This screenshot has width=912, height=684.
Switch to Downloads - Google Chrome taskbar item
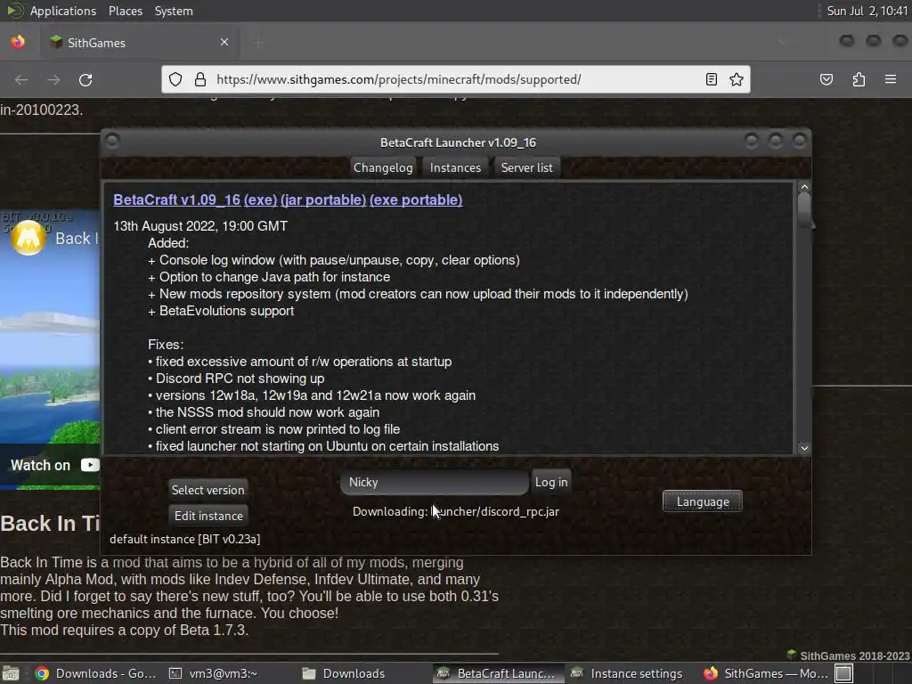click(x=95, y=673)
